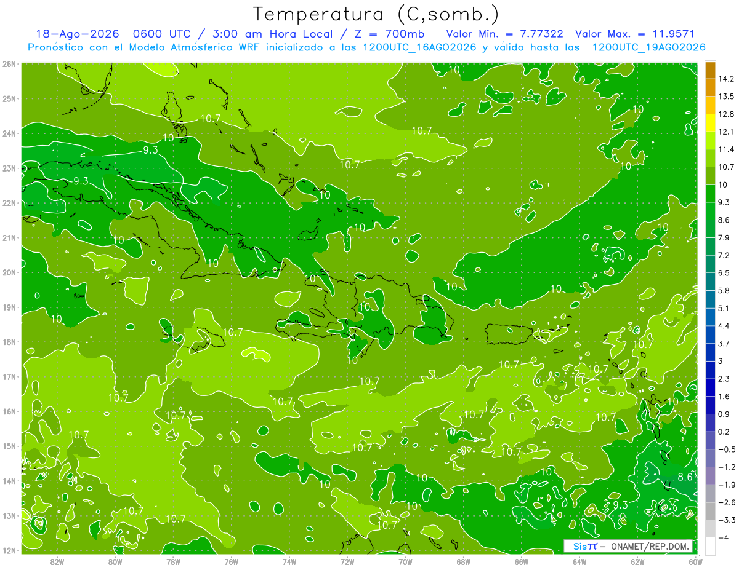
Task: Click the "76W" longitude axis label
Action: click(231, 561)
